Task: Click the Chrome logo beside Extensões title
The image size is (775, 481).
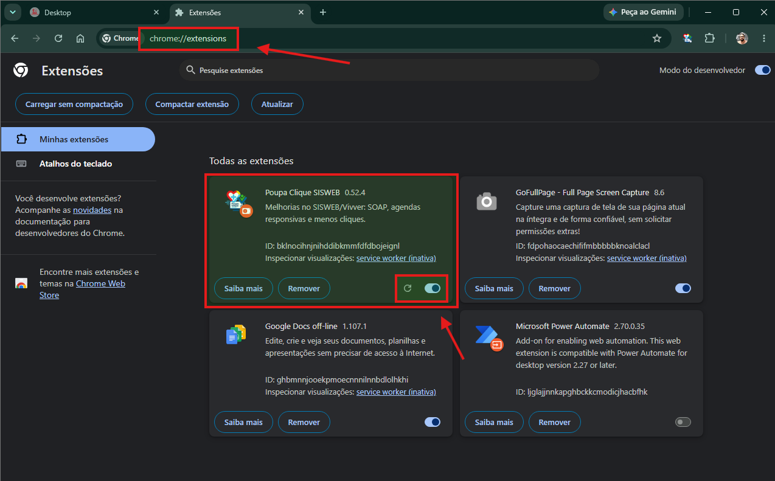Action: click(x=21, y=71)
